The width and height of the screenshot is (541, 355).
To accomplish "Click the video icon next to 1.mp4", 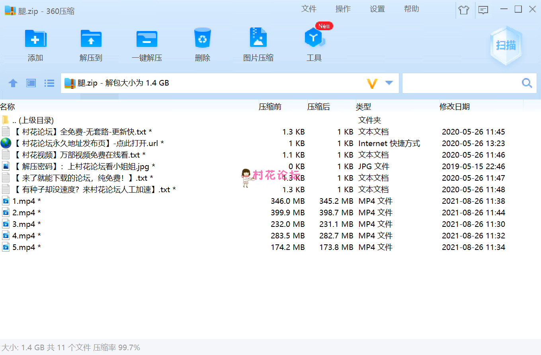I will 6,201.
